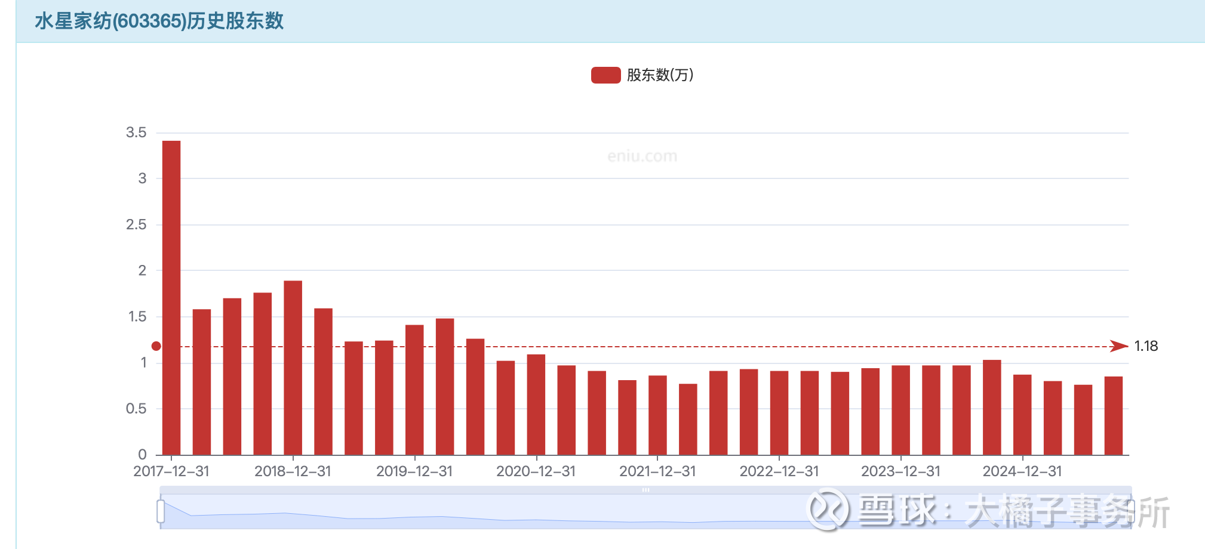Click the 0.5 y-axis label
Image resolution: width=1205 pixels, height=549 pixels.
tap(136, 409)
